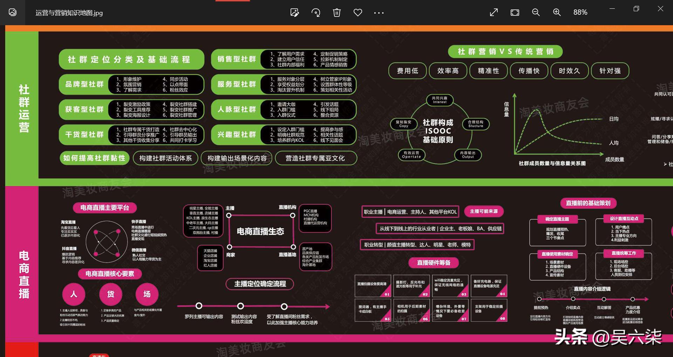
Task: Enter fullscreen with the expand arrows icon
Action: [494, 13]
